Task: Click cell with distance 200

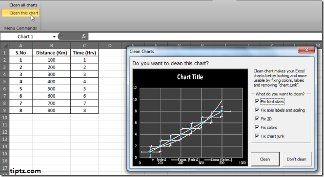Action: coord(51,67)
